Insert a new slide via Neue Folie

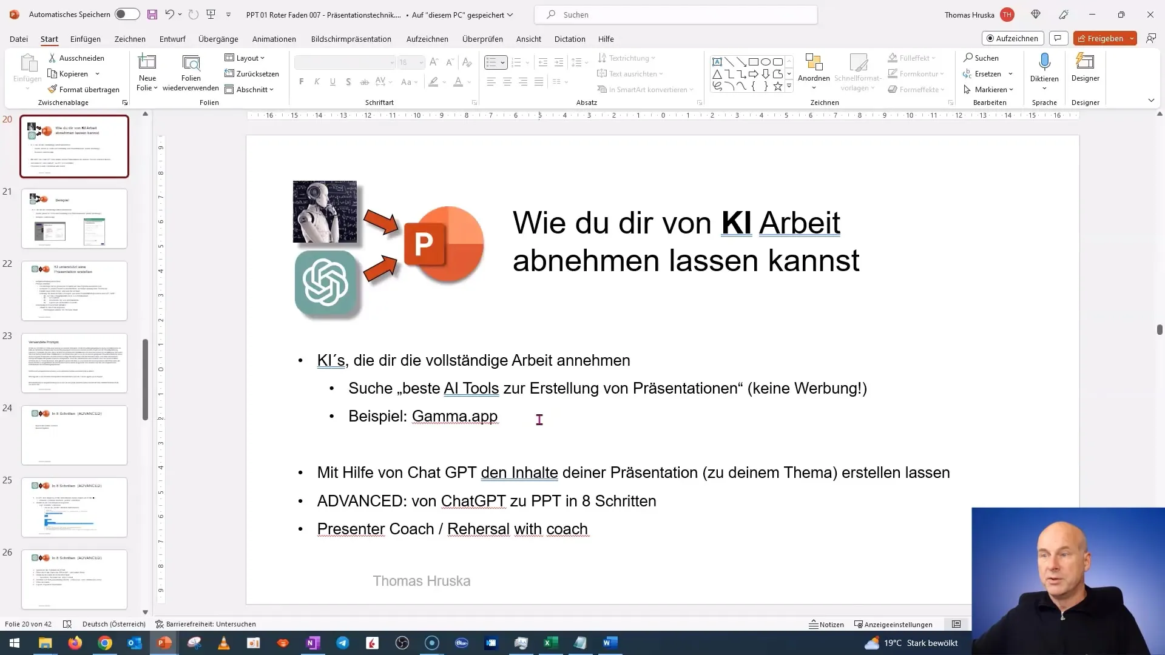tap(147, 73)
